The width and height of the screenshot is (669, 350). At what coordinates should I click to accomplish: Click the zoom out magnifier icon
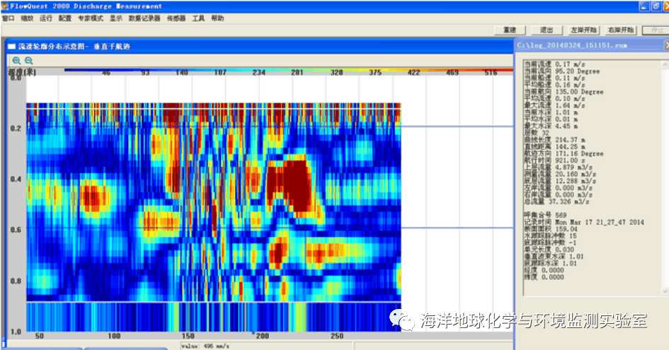tap(29, 61)
